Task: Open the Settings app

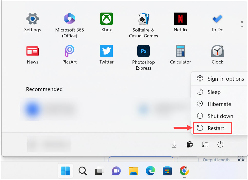Action: click(x=33, y=22)
